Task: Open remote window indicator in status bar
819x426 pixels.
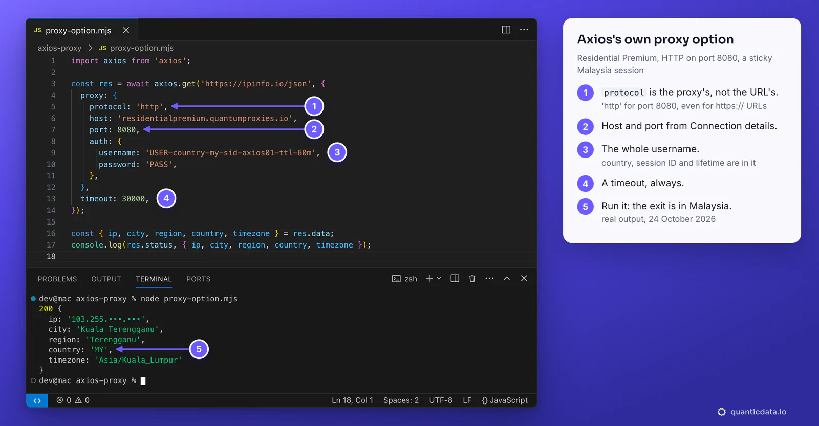Action: tap(37, 400)
